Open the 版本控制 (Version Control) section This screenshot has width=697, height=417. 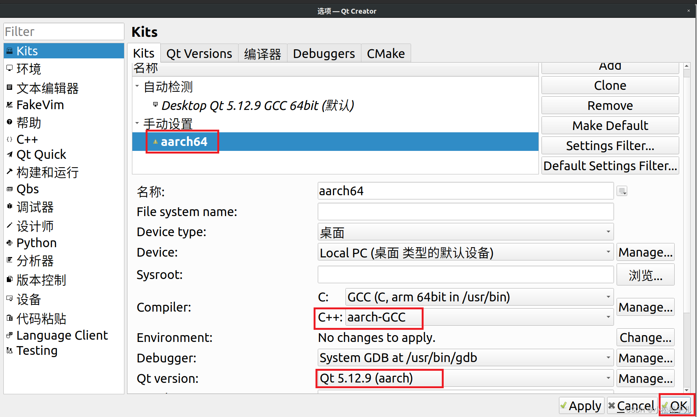point(41,280)
